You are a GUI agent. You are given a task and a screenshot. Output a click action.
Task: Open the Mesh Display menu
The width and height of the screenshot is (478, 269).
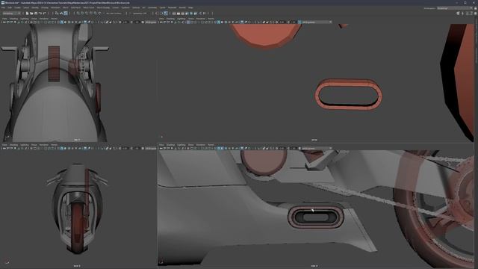point(103,7)
